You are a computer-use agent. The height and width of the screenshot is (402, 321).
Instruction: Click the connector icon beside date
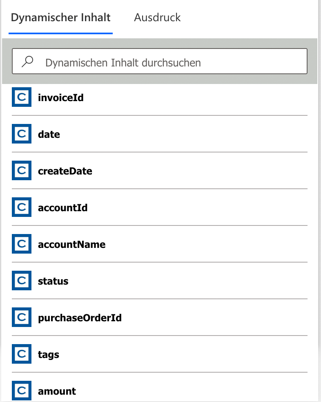coord(22,134)
